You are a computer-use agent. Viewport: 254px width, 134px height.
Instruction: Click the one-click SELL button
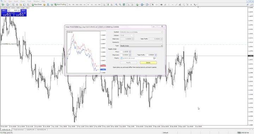pyautogui.click(x=4, y=11)
